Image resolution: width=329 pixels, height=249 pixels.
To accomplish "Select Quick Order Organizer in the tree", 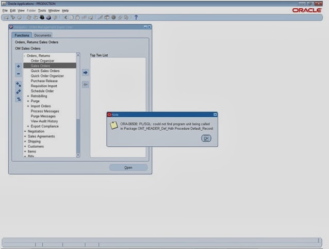I will (47, 76).
